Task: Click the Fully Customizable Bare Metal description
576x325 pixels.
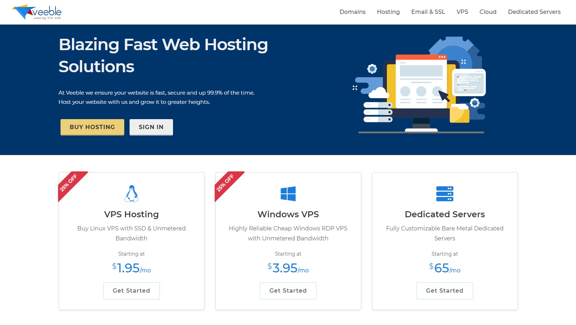Action: pos(445,233)
